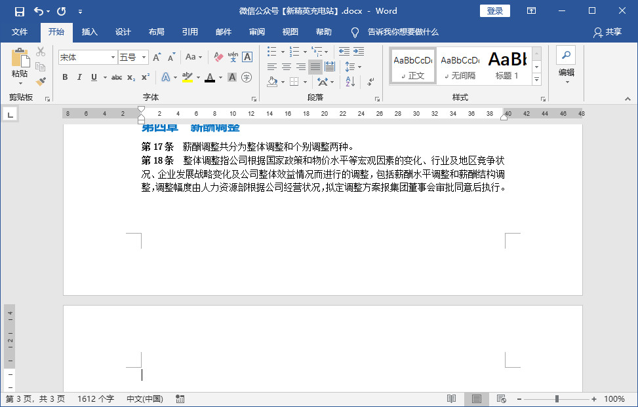Image resolution: width=638 pixels, height=407 pixels.
Task: Open the pinyin guide (拼音指南) tool
Action: point(233,56)
